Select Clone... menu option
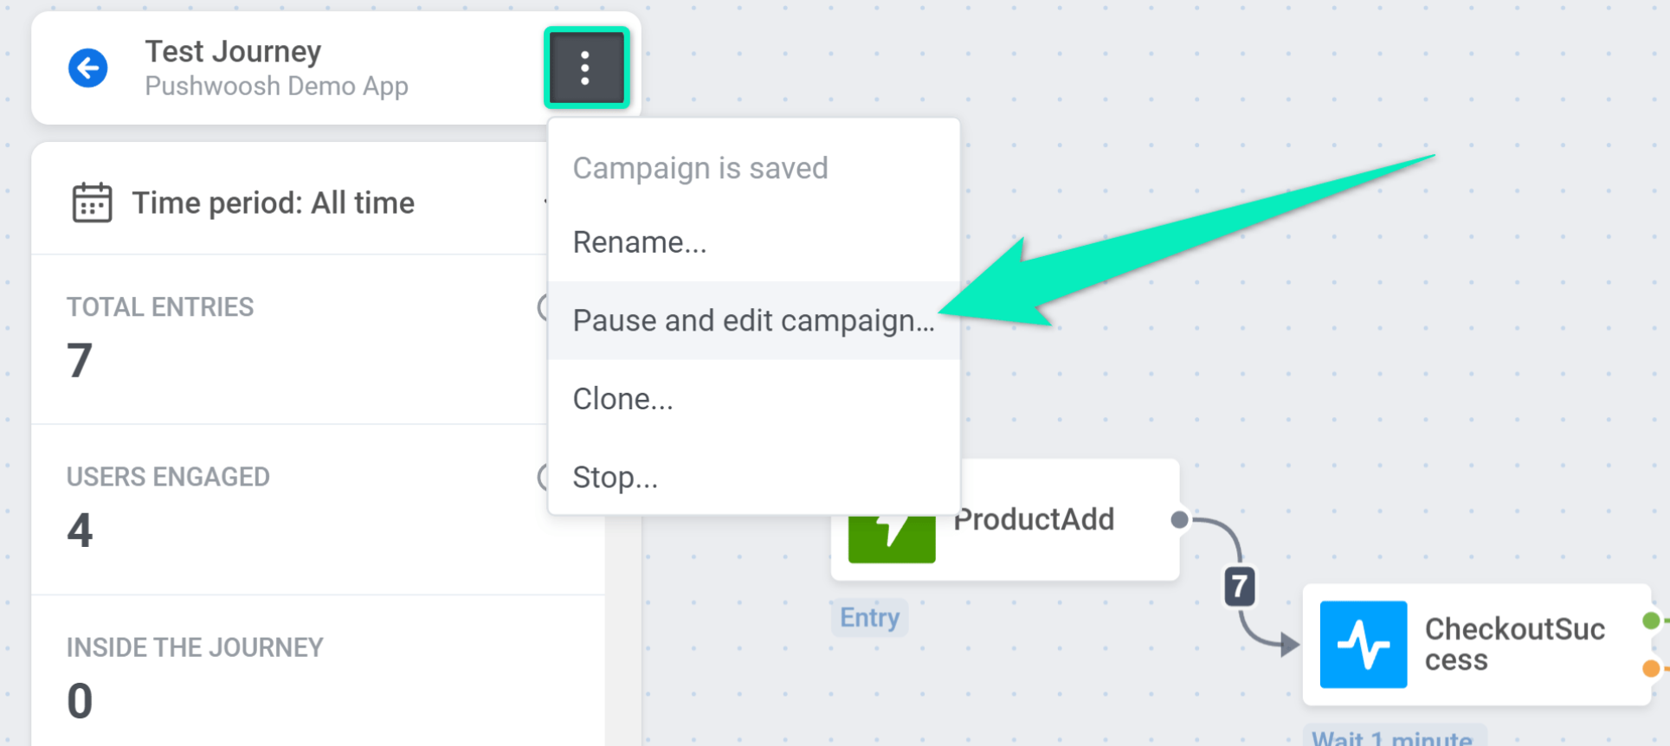This screenshot has height=746, width=1670. 622,399
